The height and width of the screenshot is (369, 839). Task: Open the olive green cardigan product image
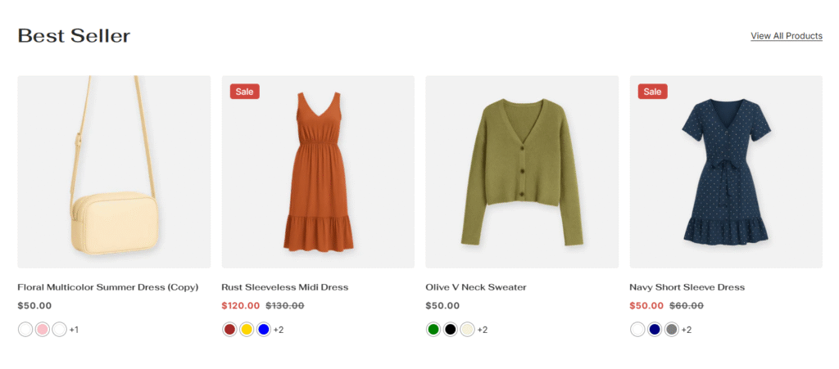click(522, 172)
